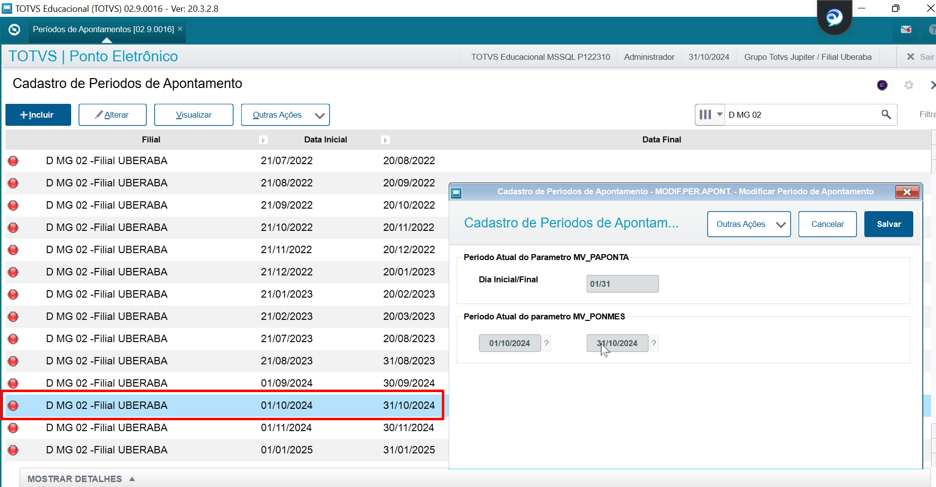Save the period with Salvar
This screenshot has height=487, width=936.
(x=889, y=224)
